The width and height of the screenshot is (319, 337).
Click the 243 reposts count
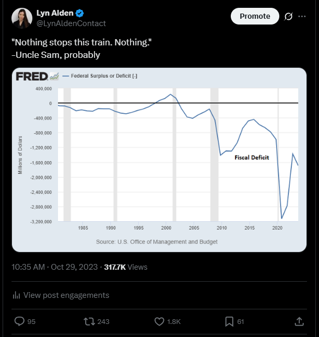coord(103,321)
